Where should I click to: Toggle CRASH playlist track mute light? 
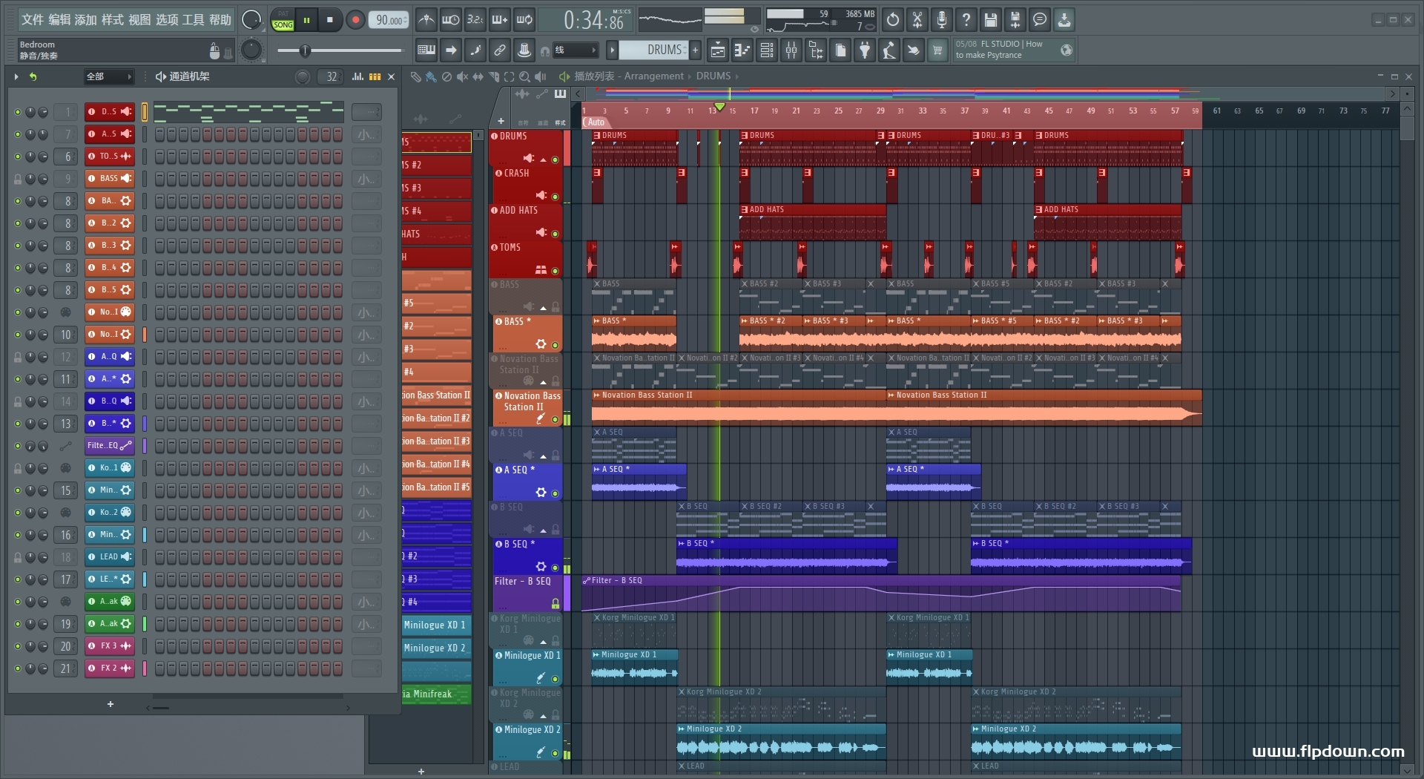tap(555, 197)
